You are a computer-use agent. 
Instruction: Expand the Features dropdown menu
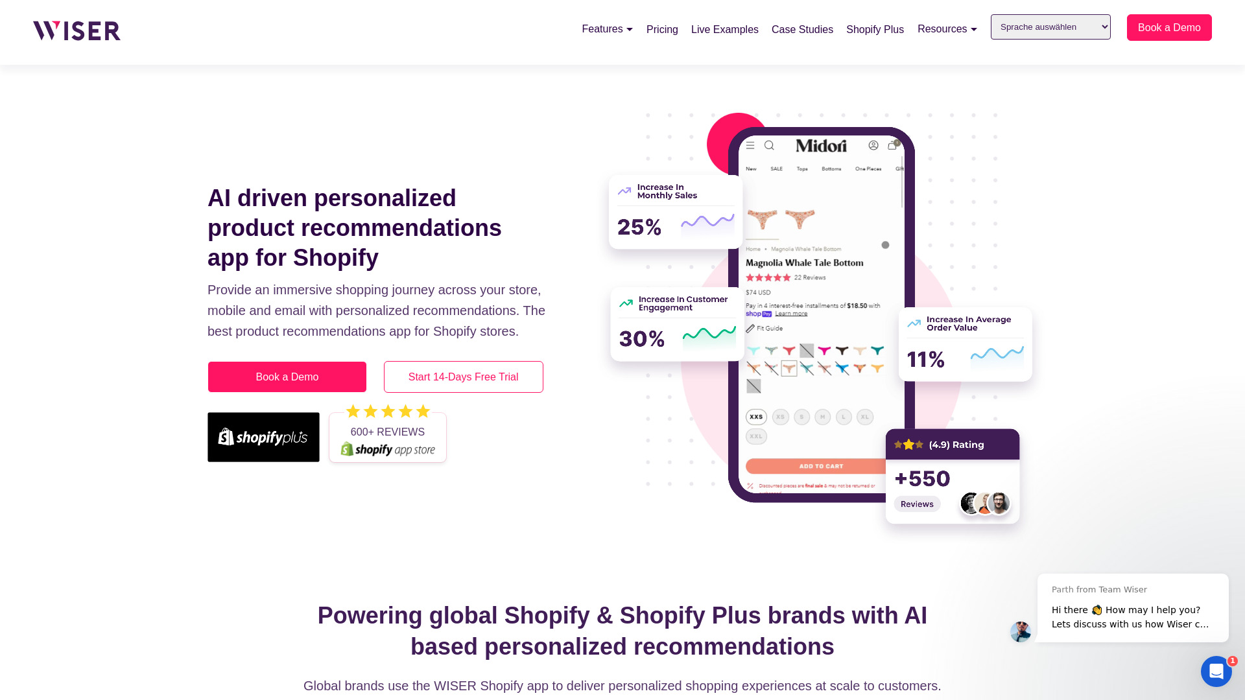607,29
